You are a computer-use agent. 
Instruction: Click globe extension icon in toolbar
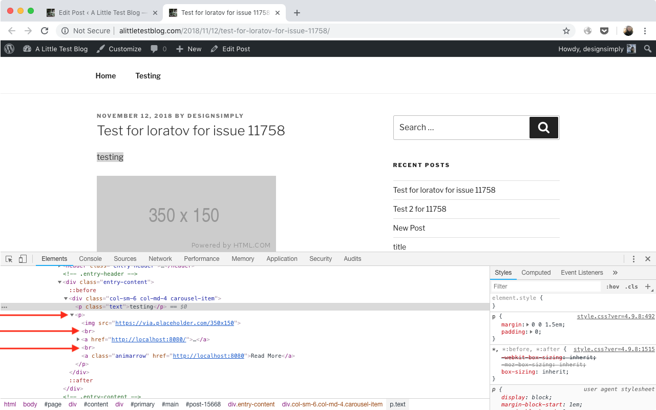click(x=588, y=31)
